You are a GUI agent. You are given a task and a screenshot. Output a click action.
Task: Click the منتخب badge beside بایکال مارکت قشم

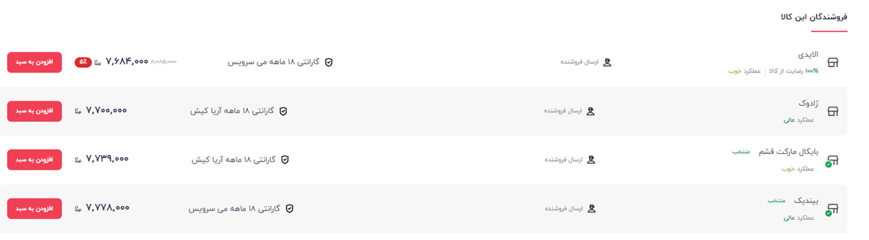[x=741, y=152]
